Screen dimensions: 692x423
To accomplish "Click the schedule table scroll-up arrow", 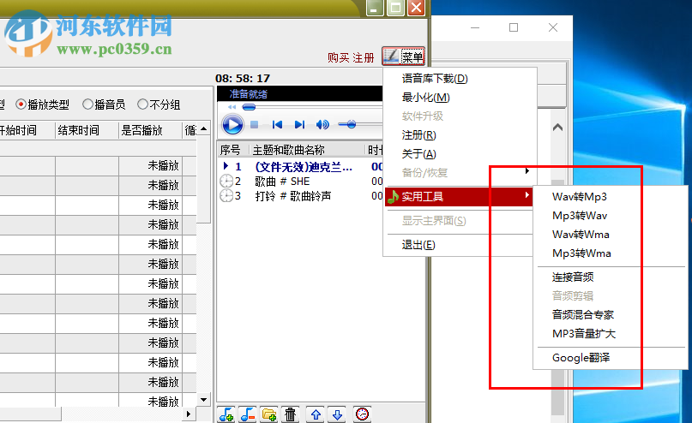I will pyautogui.click(x=203, y=129).
